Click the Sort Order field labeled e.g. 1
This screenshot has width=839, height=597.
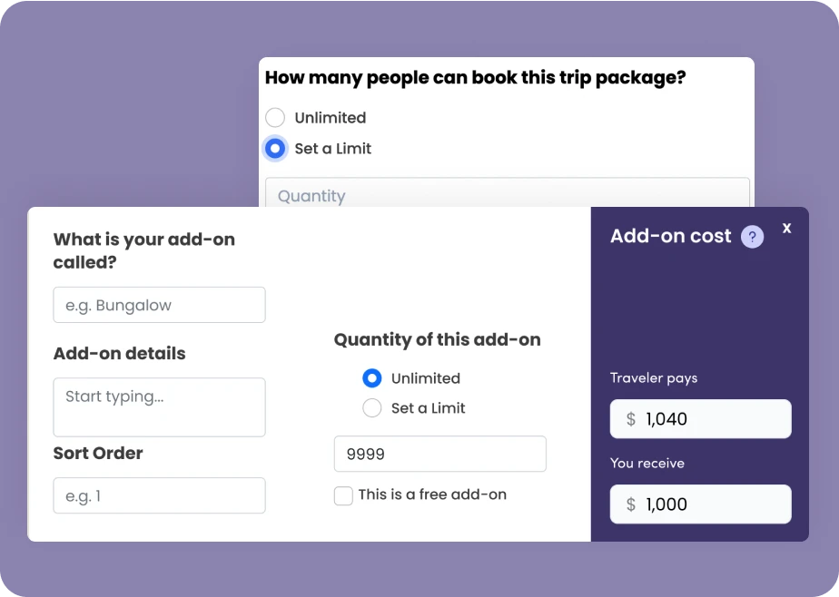click(159, 495)
